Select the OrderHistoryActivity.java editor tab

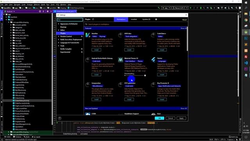(x=65, y=11)
